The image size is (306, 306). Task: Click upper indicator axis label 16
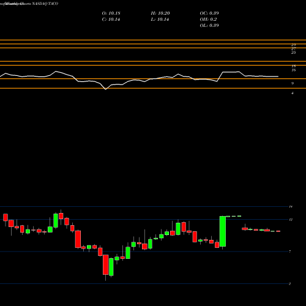pos(293,70)
